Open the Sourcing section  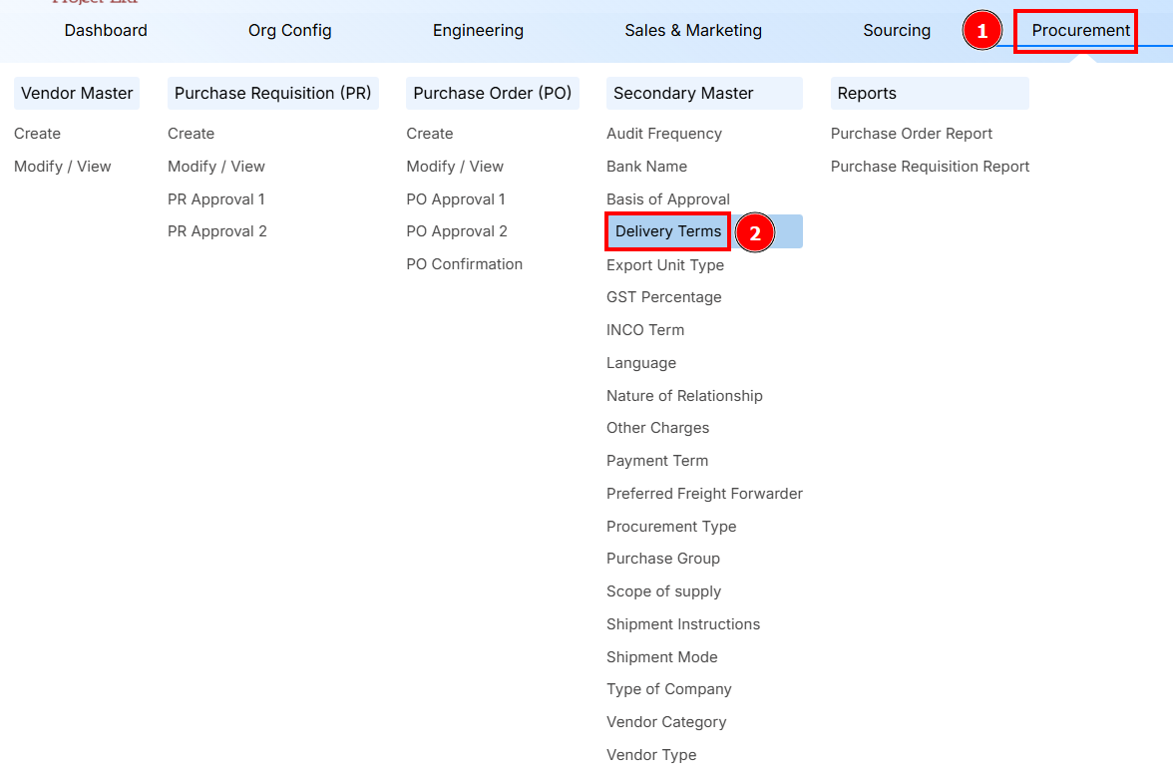pyautogui.click(x=896, y=31)
